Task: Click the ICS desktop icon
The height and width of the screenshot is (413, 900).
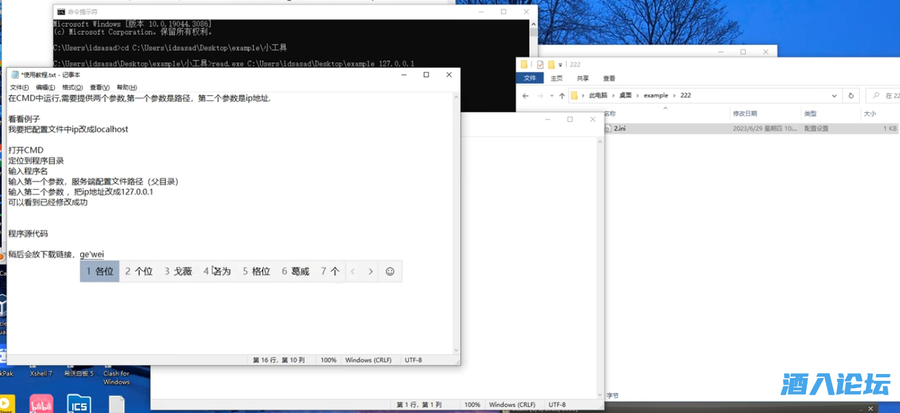Action: 79,403
